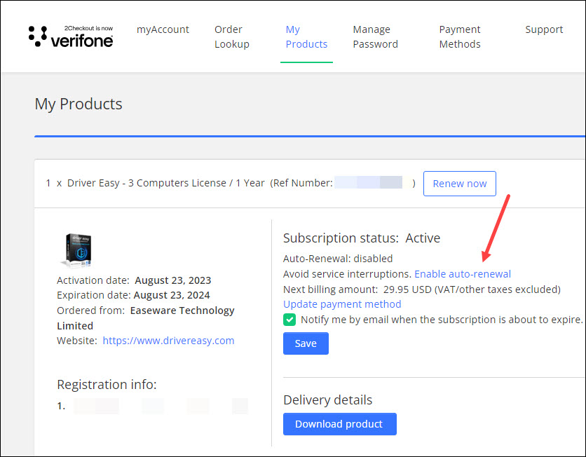Click the Download product button
The width and height of the screenshot is (586, 457).
click(339, 424)
